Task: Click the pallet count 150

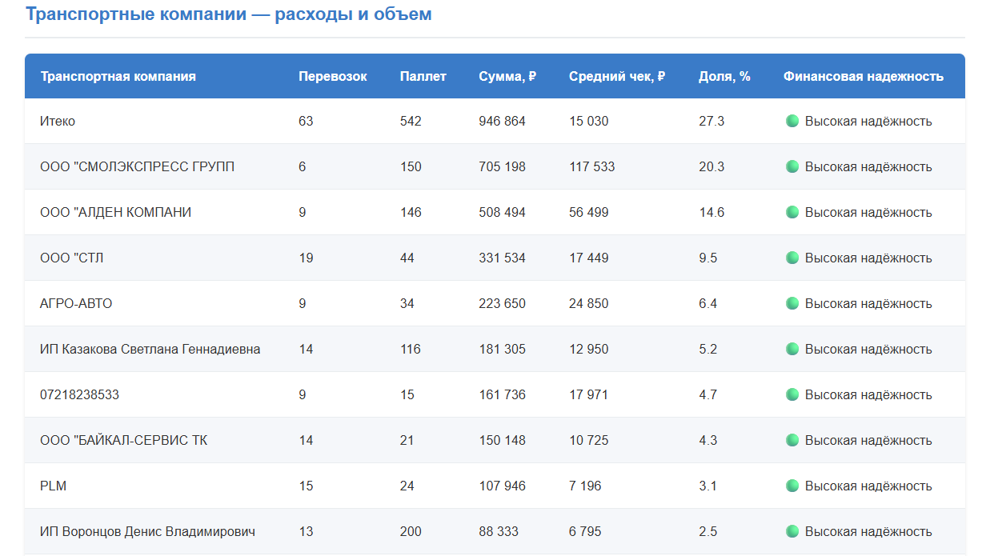Action: (411, 166)
